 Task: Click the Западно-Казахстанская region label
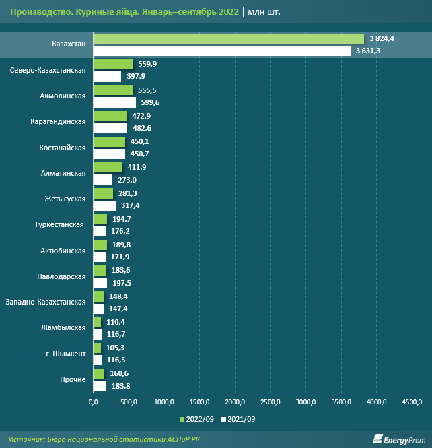(x=45, y=302)
